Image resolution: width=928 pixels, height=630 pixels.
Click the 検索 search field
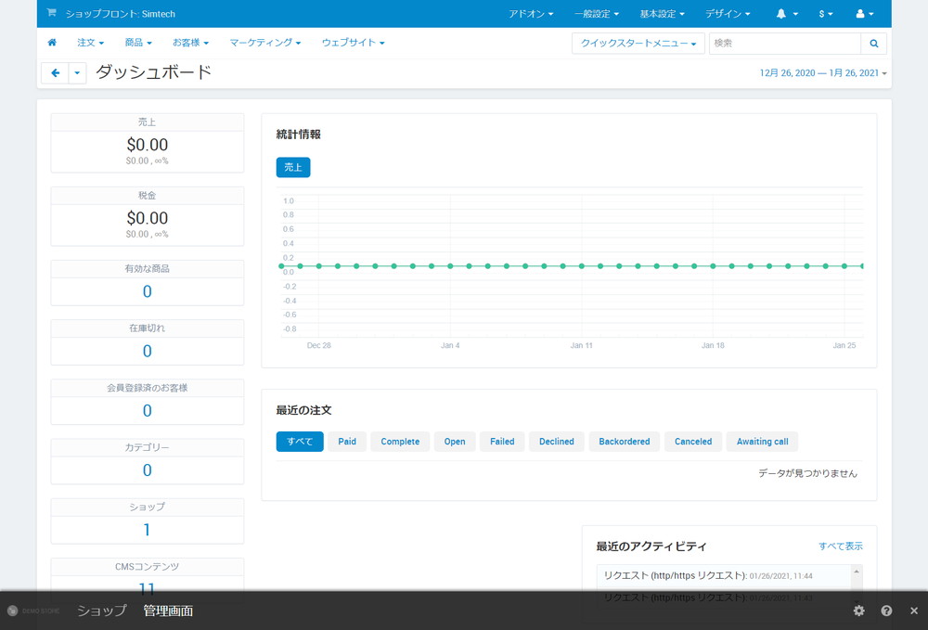pyautogui.click(x=785, y=44)
